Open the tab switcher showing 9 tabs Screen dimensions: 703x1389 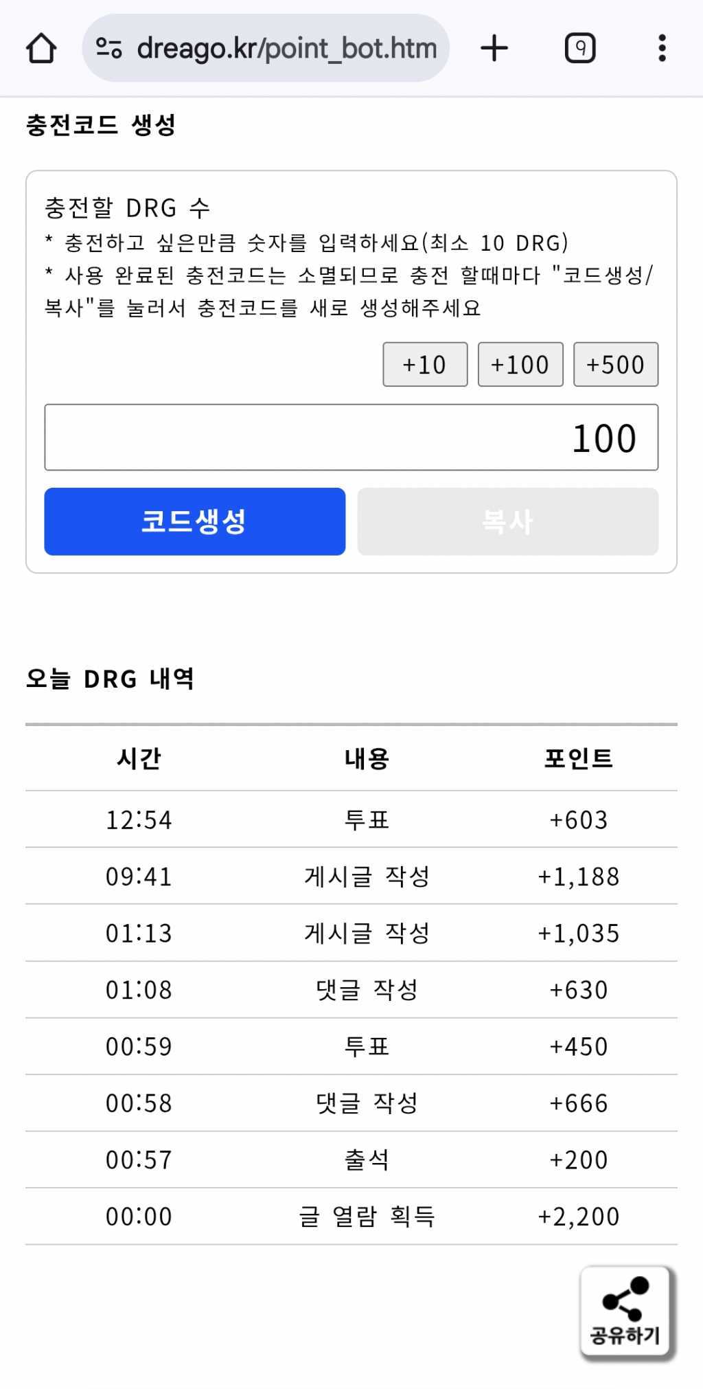[x=580, y=48]
